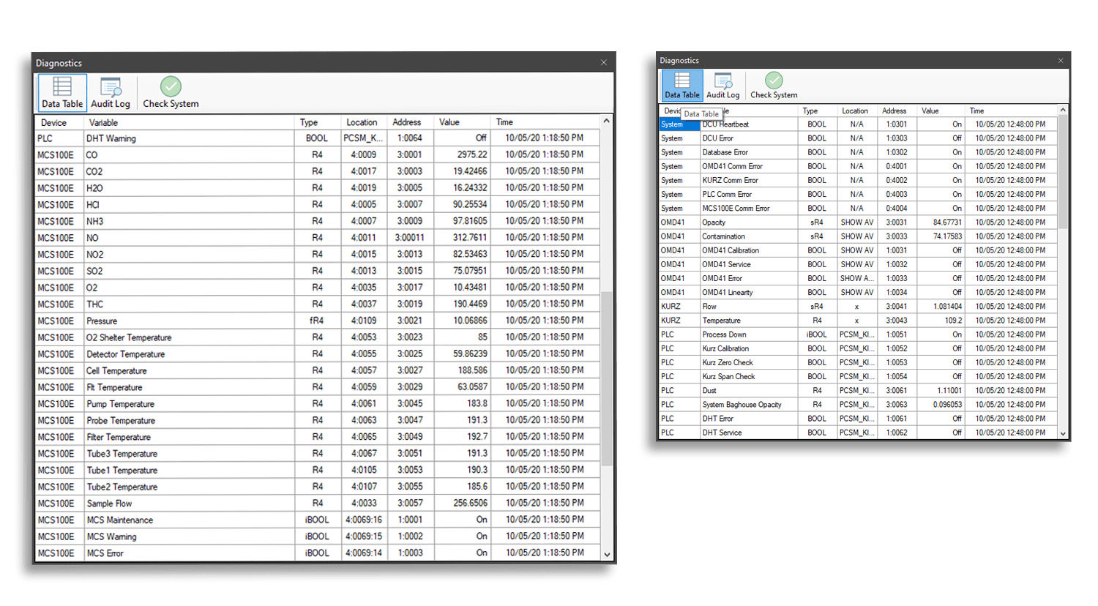Select the DCU Heartbeat cell

(x=749, y=124)
